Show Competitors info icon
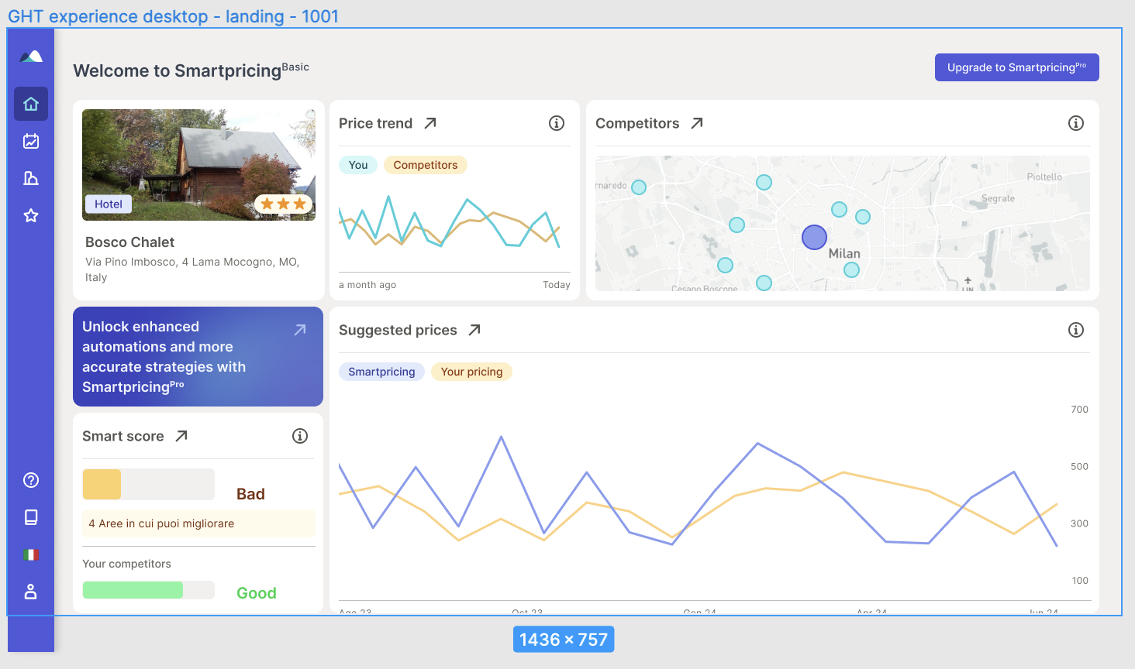 coord(1076,123)
